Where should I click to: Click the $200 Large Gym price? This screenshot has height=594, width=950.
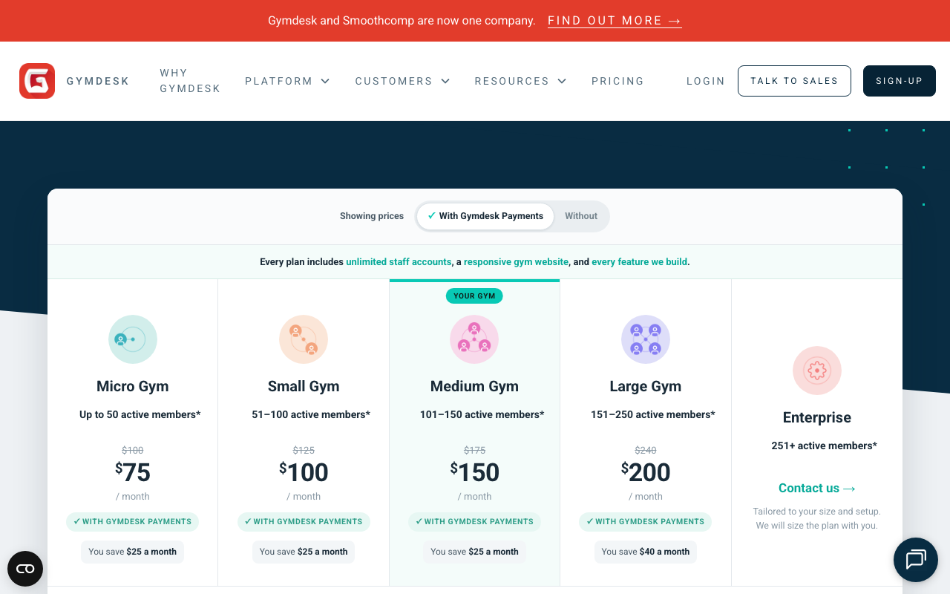click(x=646, y=472)
